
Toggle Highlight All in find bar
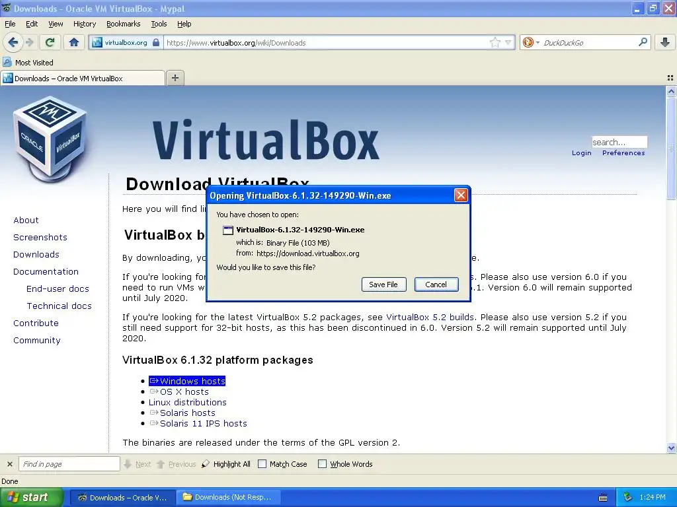click(226, 464)
